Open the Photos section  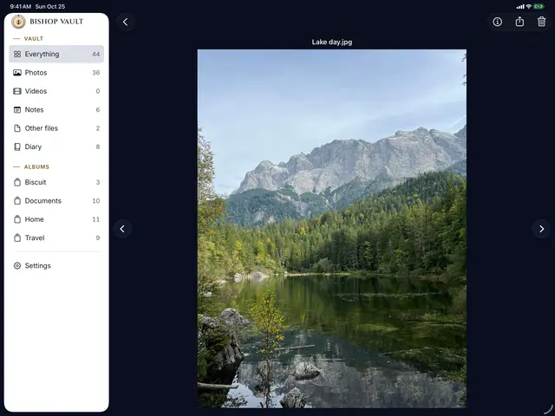(56, 73)
